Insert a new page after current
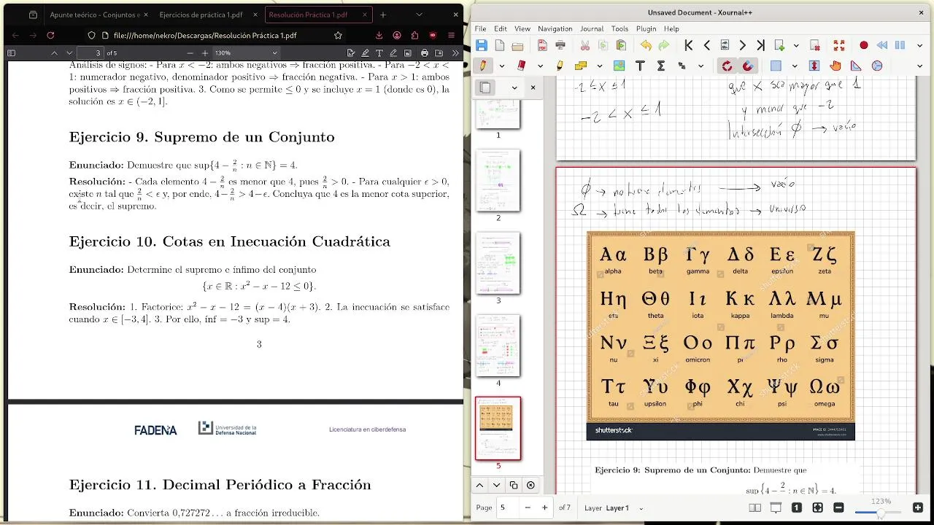 pyautogui.click(x=779, y=45)
